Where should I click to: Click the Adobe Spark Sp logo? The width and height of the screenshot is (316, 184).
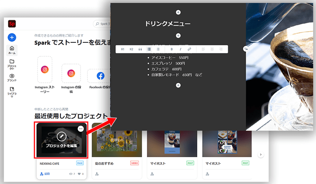coord(12,24)
